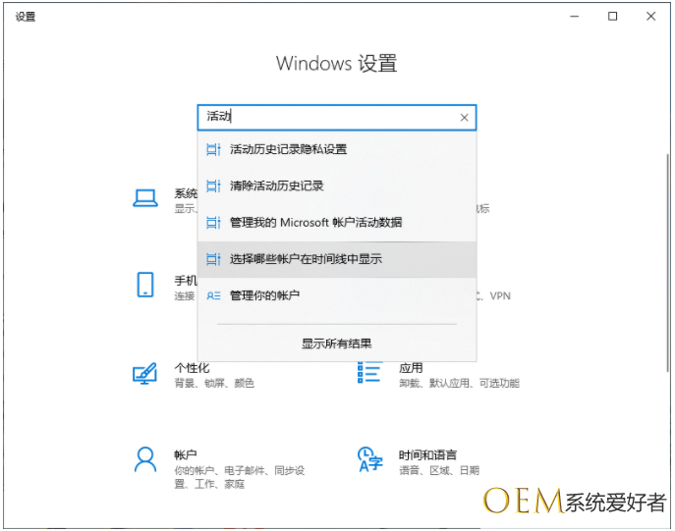Screen dimensions: 675x531
Task: Open the System laptop icon tile
Action: [x=145, y=199]
